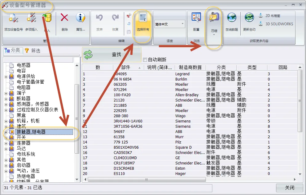Click the table horizontal scrollbar thumb
Screen dimensions: 306x195
coord(147,179)
